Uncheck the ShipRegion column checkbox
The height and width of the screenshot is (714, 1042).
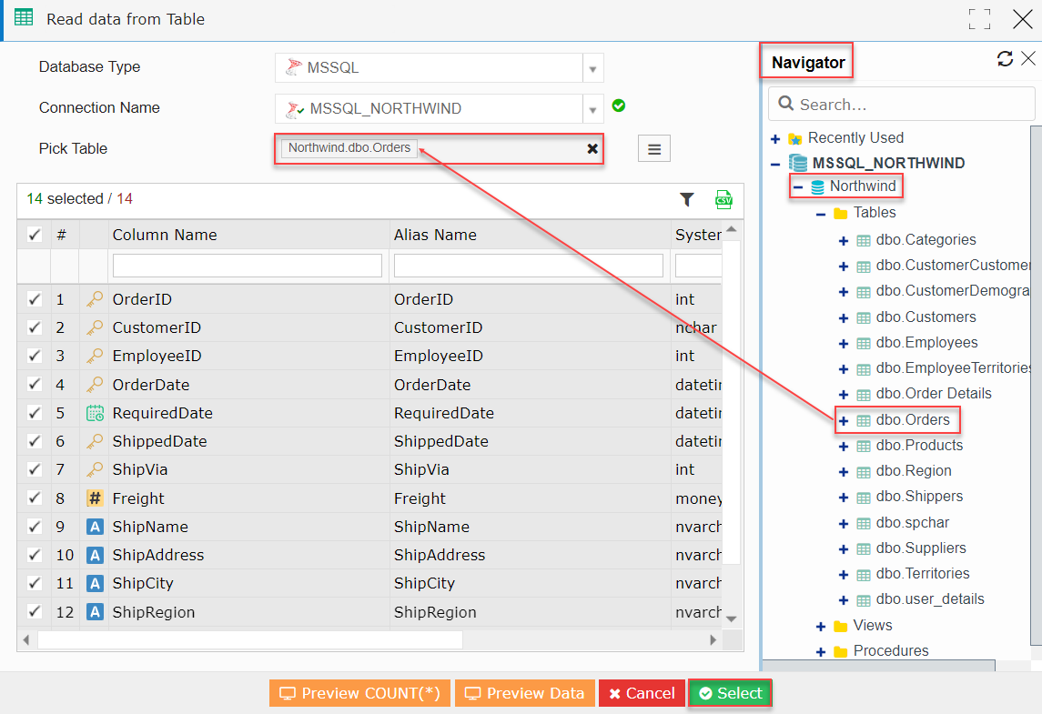click(34, 612)
